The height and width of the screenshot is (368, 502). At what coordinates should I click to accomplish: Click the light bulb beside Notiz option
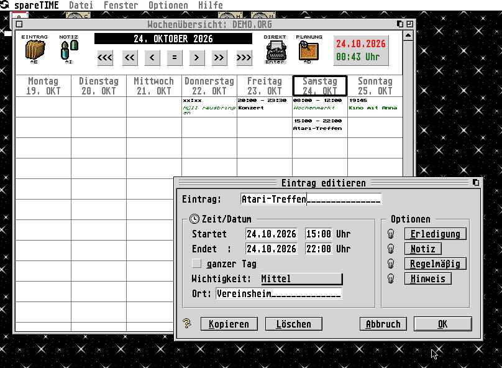coord(391,249)
